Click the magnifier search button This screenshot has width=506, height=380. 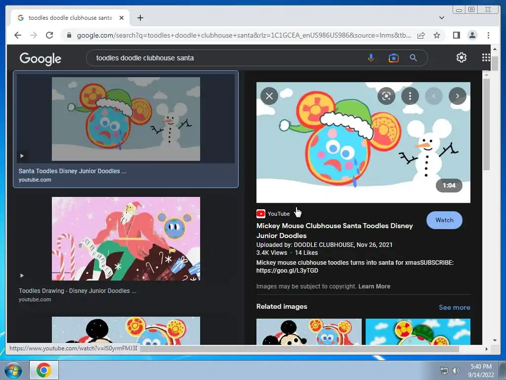(x=413, y=58)
